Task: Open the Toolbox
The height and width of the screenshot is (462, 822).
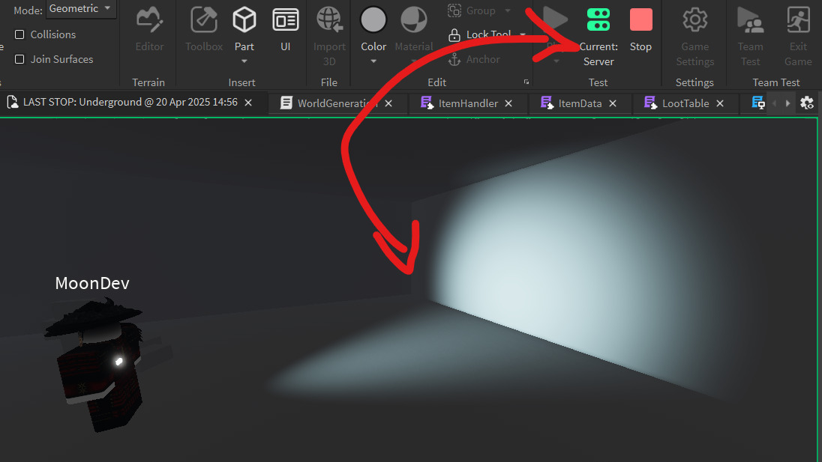Action: [x=203, y=30]
